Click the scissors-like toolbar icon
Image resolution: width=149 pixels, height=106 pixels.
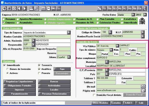(x=99, y=8)
